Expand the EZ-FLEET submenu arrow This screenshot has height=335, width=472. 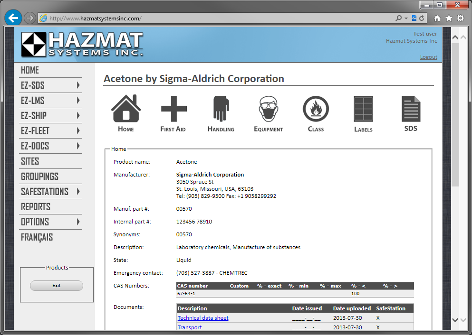coord(78,130)
